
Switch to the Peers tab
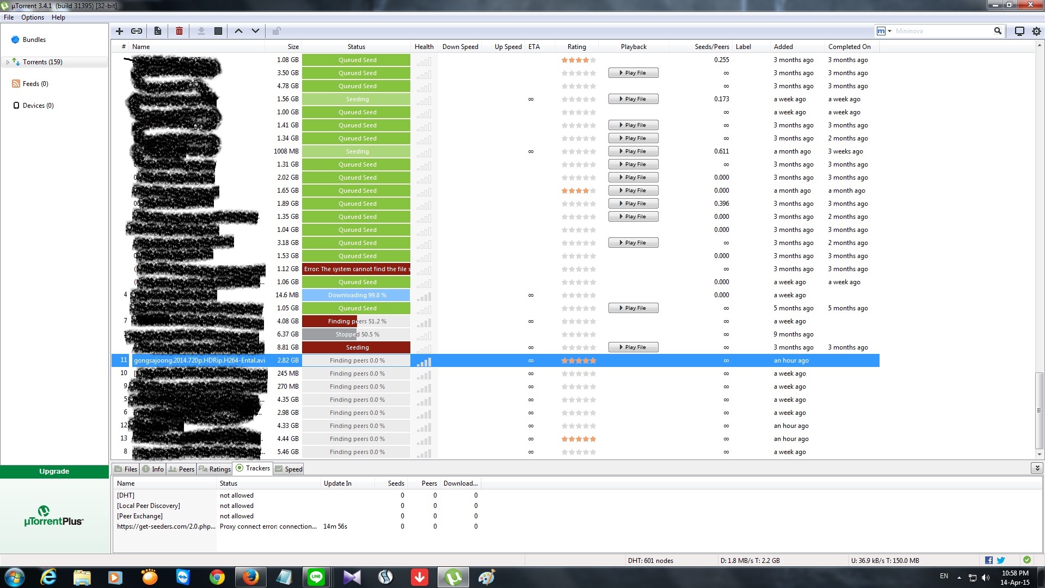tap(181, 469)
